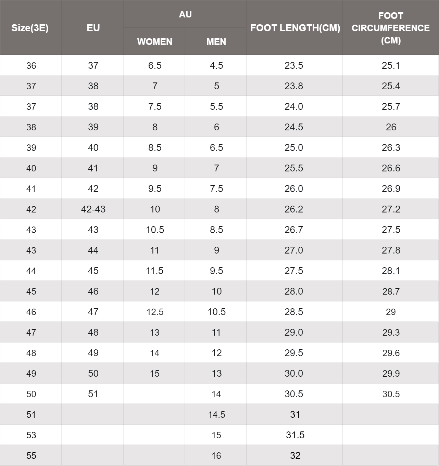The image size is (439, 466).
Task: Select the EU 42-43 cell
Action: [93, 209]
